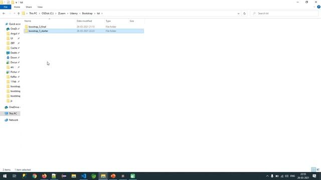Open the screen recorder app on taskbar
The image size is (321, 180).
click(123, 176)
